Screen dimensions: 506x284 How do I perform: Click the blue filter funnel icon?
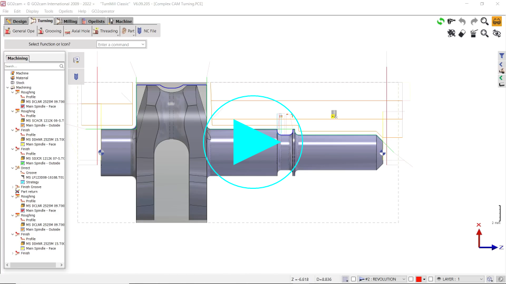pyautogui.click(x=502, y=56)
